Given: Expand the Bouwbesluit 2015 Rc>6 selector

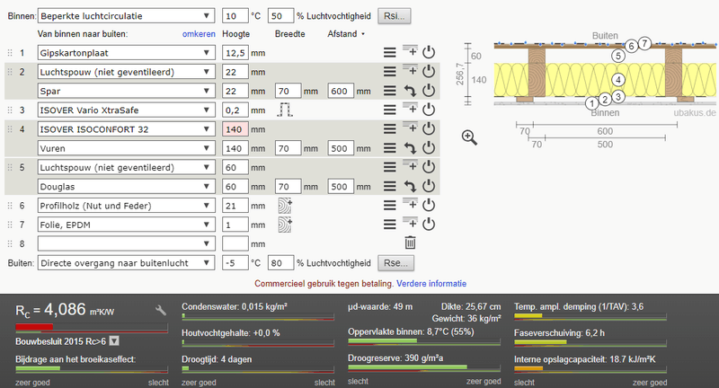Looking at the screenshot, I should click(x=114, y=341).
